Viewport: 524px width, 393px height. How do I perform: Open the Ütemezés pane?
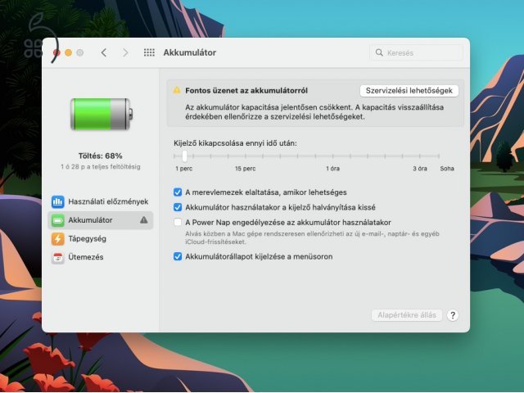coord(100,257)
